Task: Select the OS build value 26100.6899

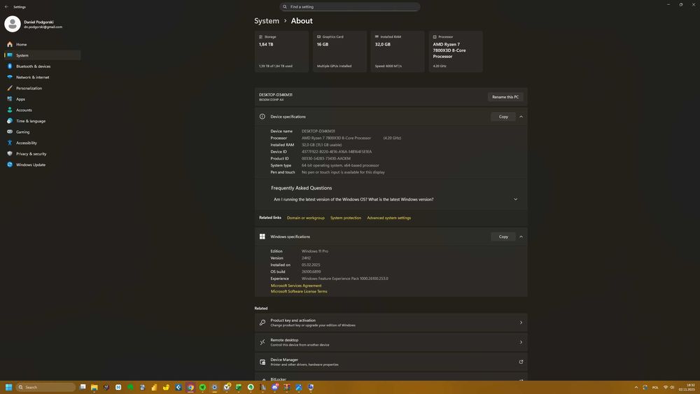Action: click(x=311, y=272)
